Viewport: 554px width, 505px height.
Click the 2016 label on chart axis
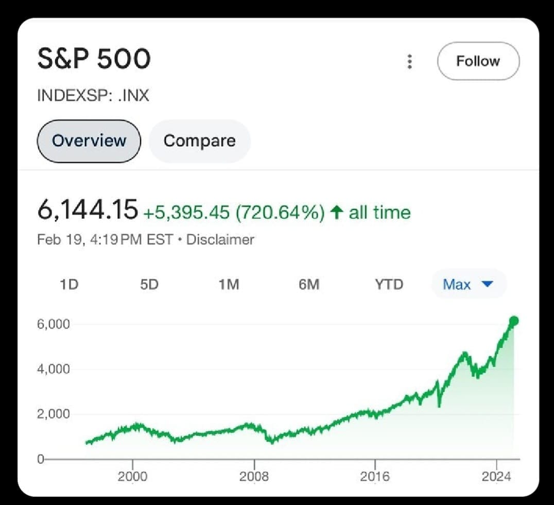(x=375, y=477)
